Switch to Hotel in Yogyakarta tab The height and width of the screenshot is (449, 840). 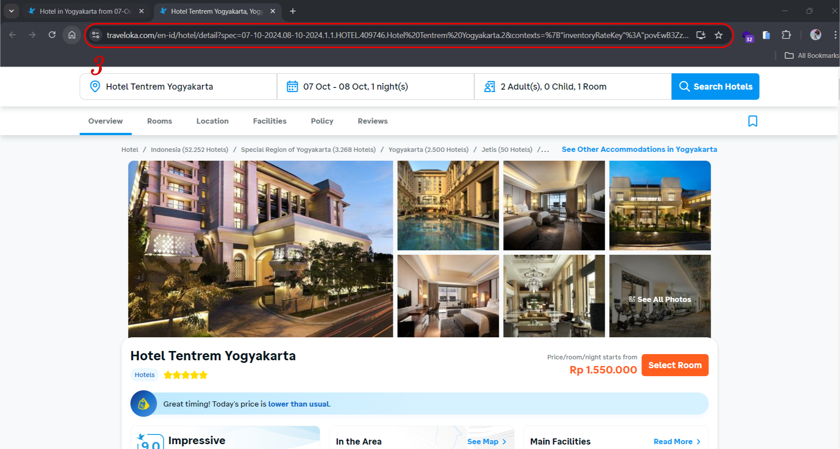coord(86,11)
